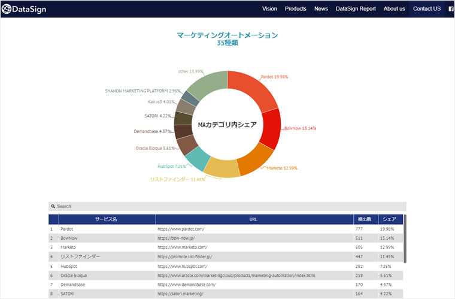Click the SATORI 4.22% chart label
The width and height of the screenshot is (455, 299).
pyautogui.click(x=158, y=116)
